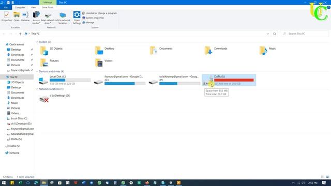Go up one folder level arrow
The width and height of the screenshot is (331, 186).
(x=20, y=34)
